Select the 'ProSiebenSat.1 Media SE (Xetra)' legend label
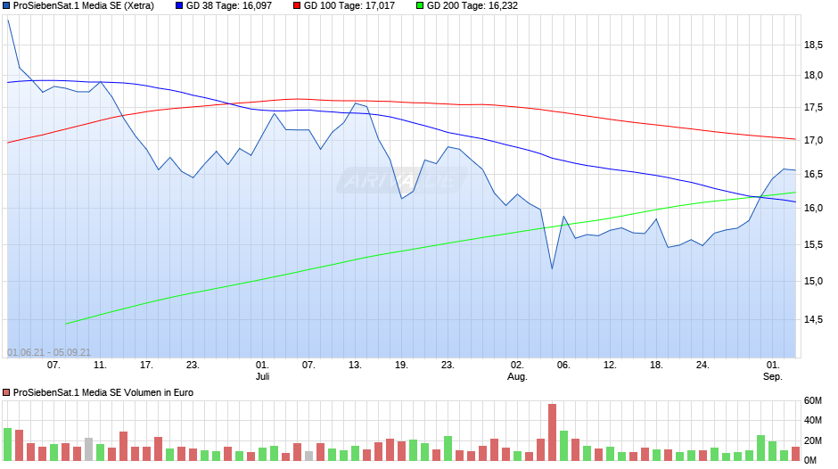 (x=84, y=6)
